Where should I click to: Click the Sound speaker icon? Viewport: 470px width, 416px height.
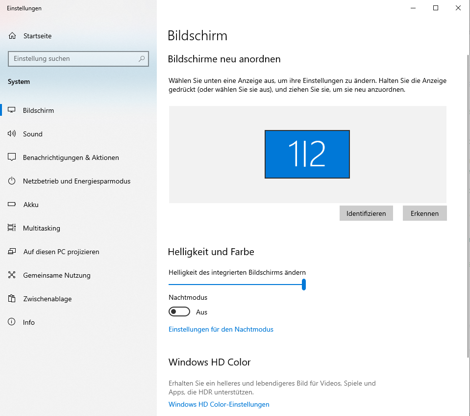(x=12, y=134)
